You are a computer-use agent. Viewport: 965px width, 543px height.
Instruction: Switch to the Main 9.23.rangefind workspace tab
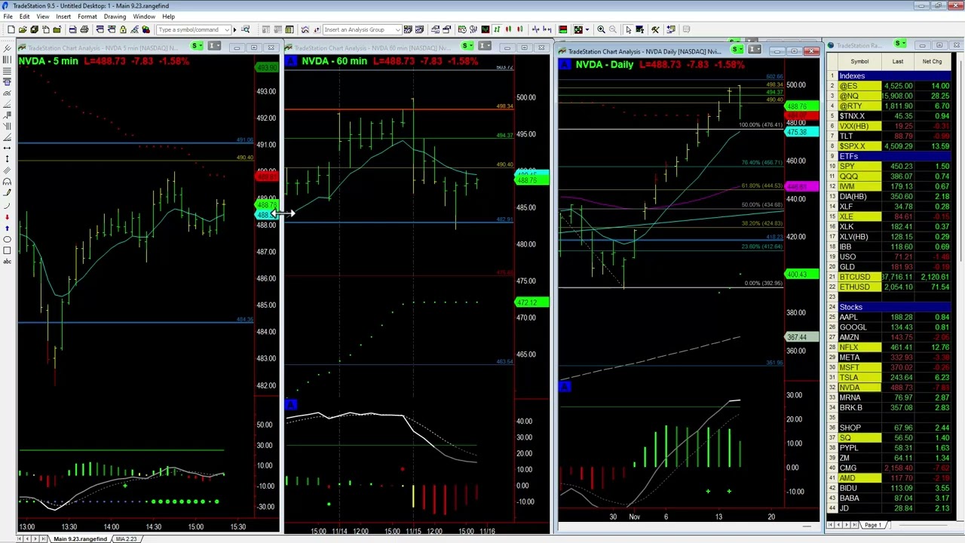[x=79, y=538]
